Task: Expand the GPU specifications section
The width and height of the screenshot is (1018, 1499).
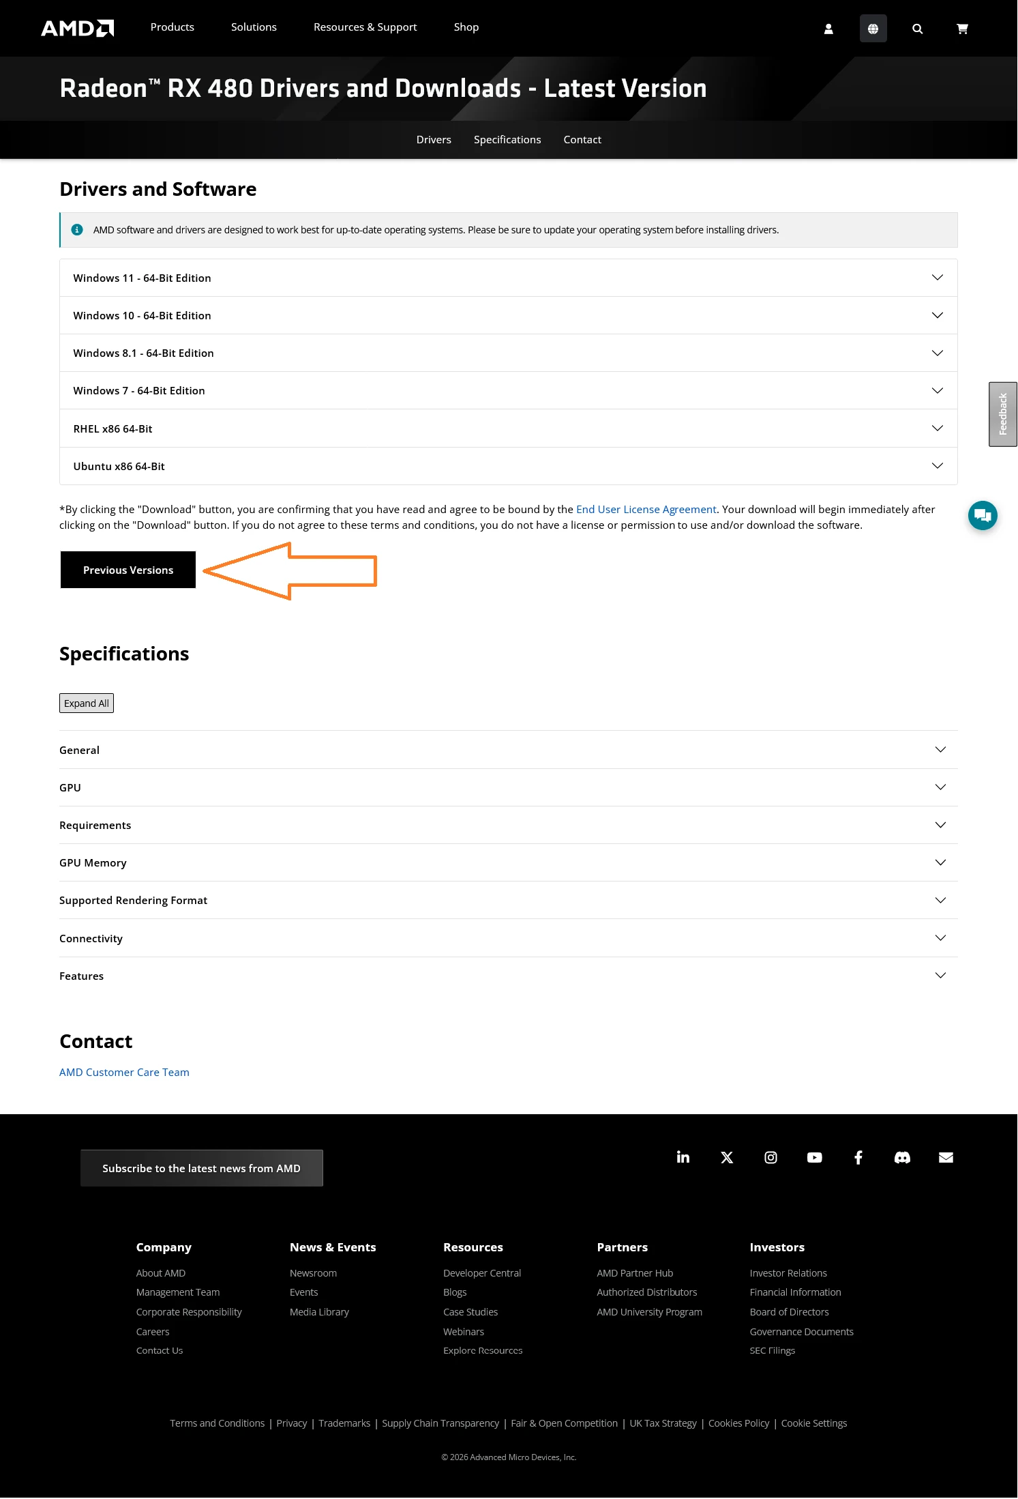Action: pyautogui.click(x=509, y=787)
